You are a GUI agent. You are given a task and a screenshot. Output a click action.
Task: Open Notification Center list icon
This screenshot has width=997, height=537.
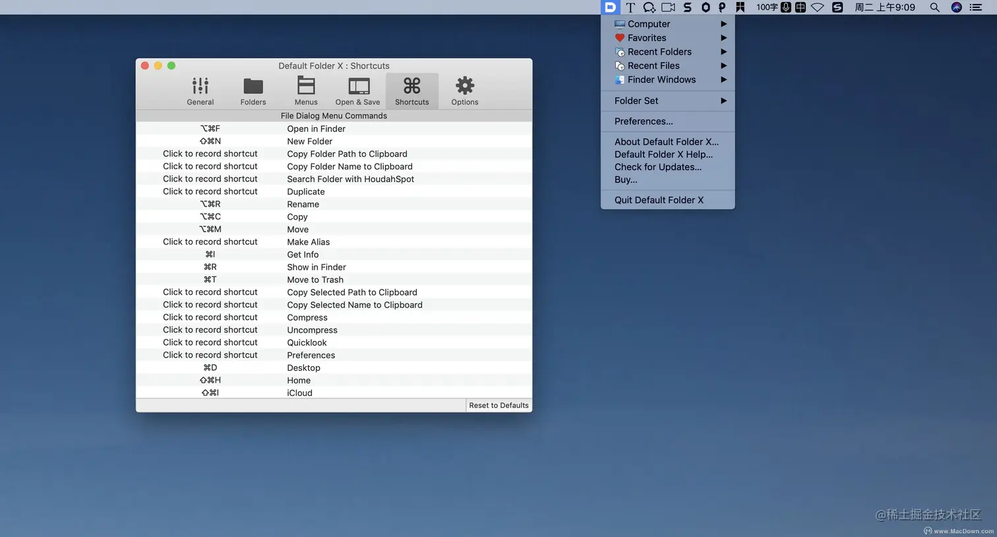976,7
